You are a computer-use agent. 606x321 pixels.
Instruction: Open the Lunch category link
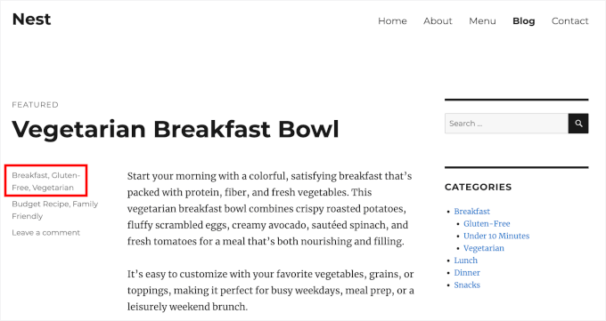(x=466, y=261)
